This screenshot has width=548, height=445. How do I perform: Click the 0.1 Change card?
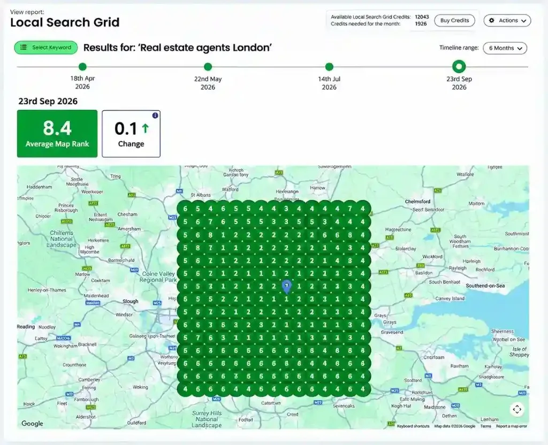pos(131,134)
